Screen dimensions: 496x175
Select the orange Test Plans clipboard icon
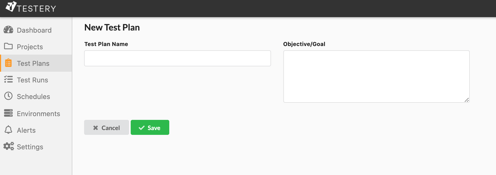[8, 63]
